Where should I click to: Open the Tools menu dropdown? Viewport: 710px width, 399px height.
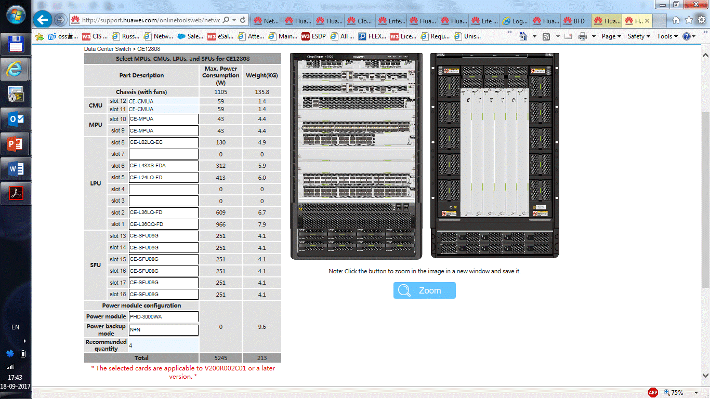[x=667, y=36]
